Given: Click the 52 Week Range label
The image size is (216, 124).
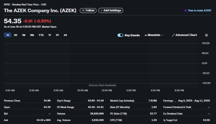Looking at the screenshot, I should pyautogui.click(x=66, y=107).
